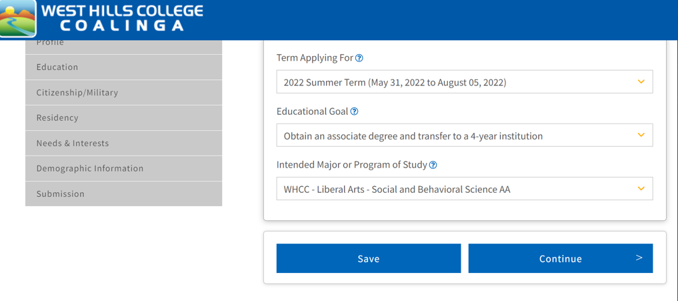
Task: Click the Save button
Action: 369,258
